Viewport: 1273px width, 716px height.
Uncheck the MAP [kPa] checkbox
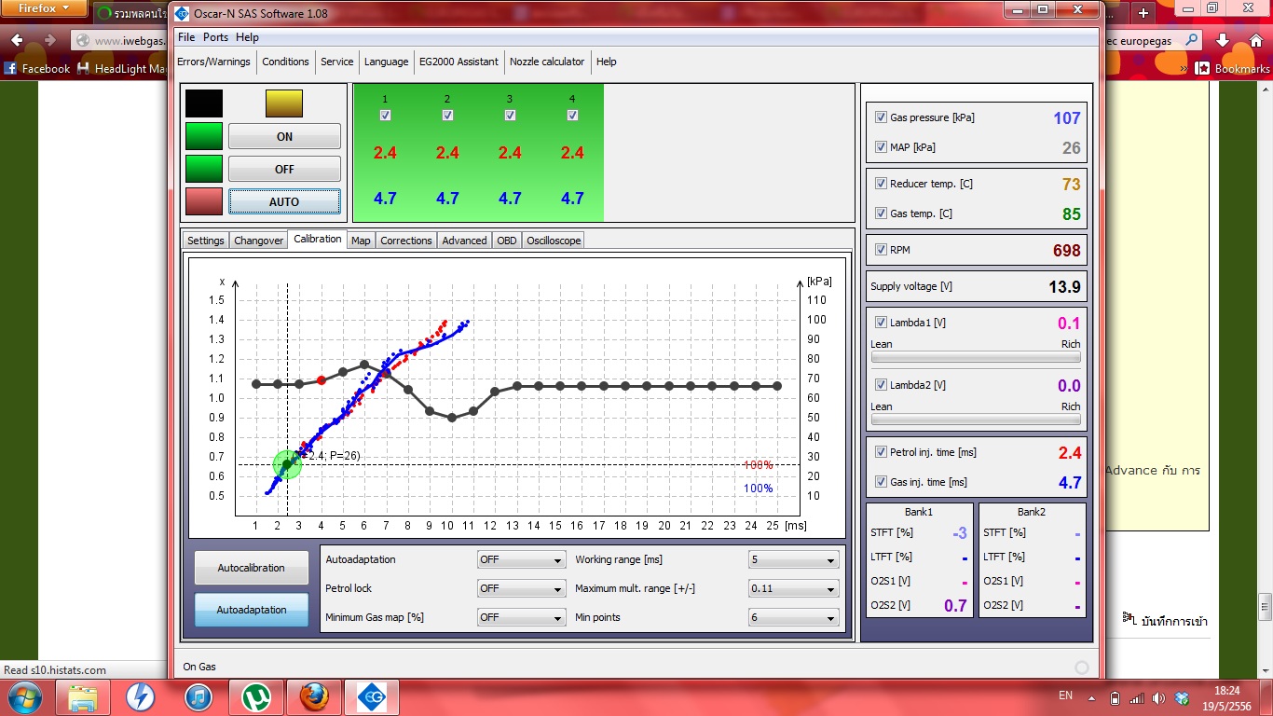(881, 147)
